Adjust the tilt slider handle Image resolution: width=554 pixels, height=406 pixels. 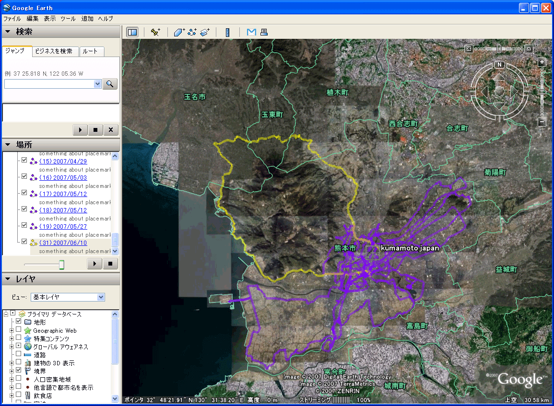coord(499,49)
